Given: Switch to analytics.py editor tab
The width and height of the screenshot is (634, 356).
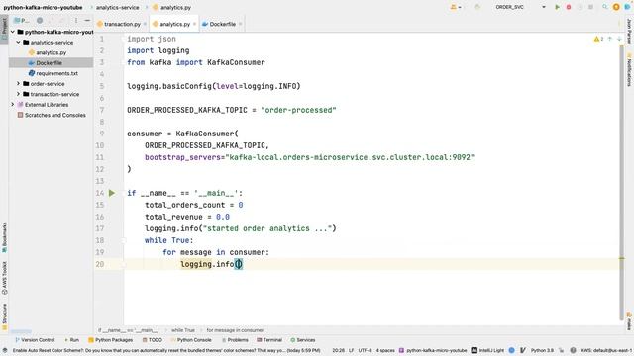Looking at the screenshot, I should pyautogui.click(x=174, y=24).
